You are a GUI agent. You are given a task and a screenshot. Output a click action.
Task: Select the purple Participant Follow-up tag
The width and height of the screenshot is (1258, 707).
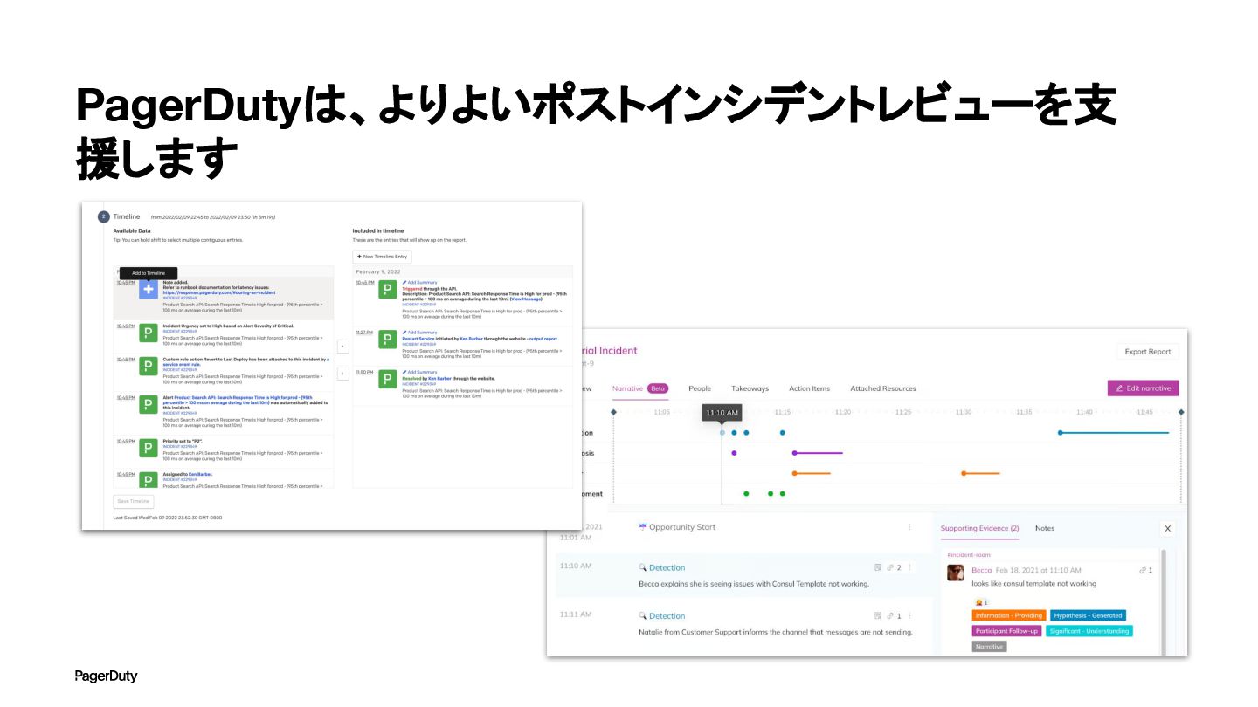(x=1007, y=630)
